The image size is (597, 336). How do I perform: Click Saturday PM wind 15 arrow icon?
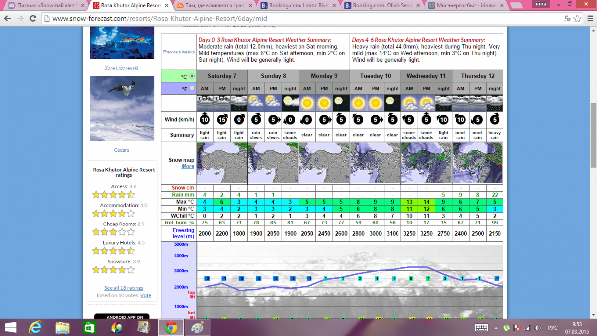click(222, 119)
